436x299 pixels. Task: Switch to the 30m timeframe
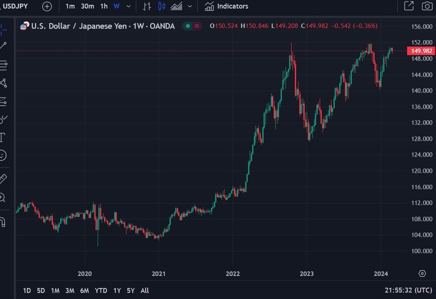[87, 6]
